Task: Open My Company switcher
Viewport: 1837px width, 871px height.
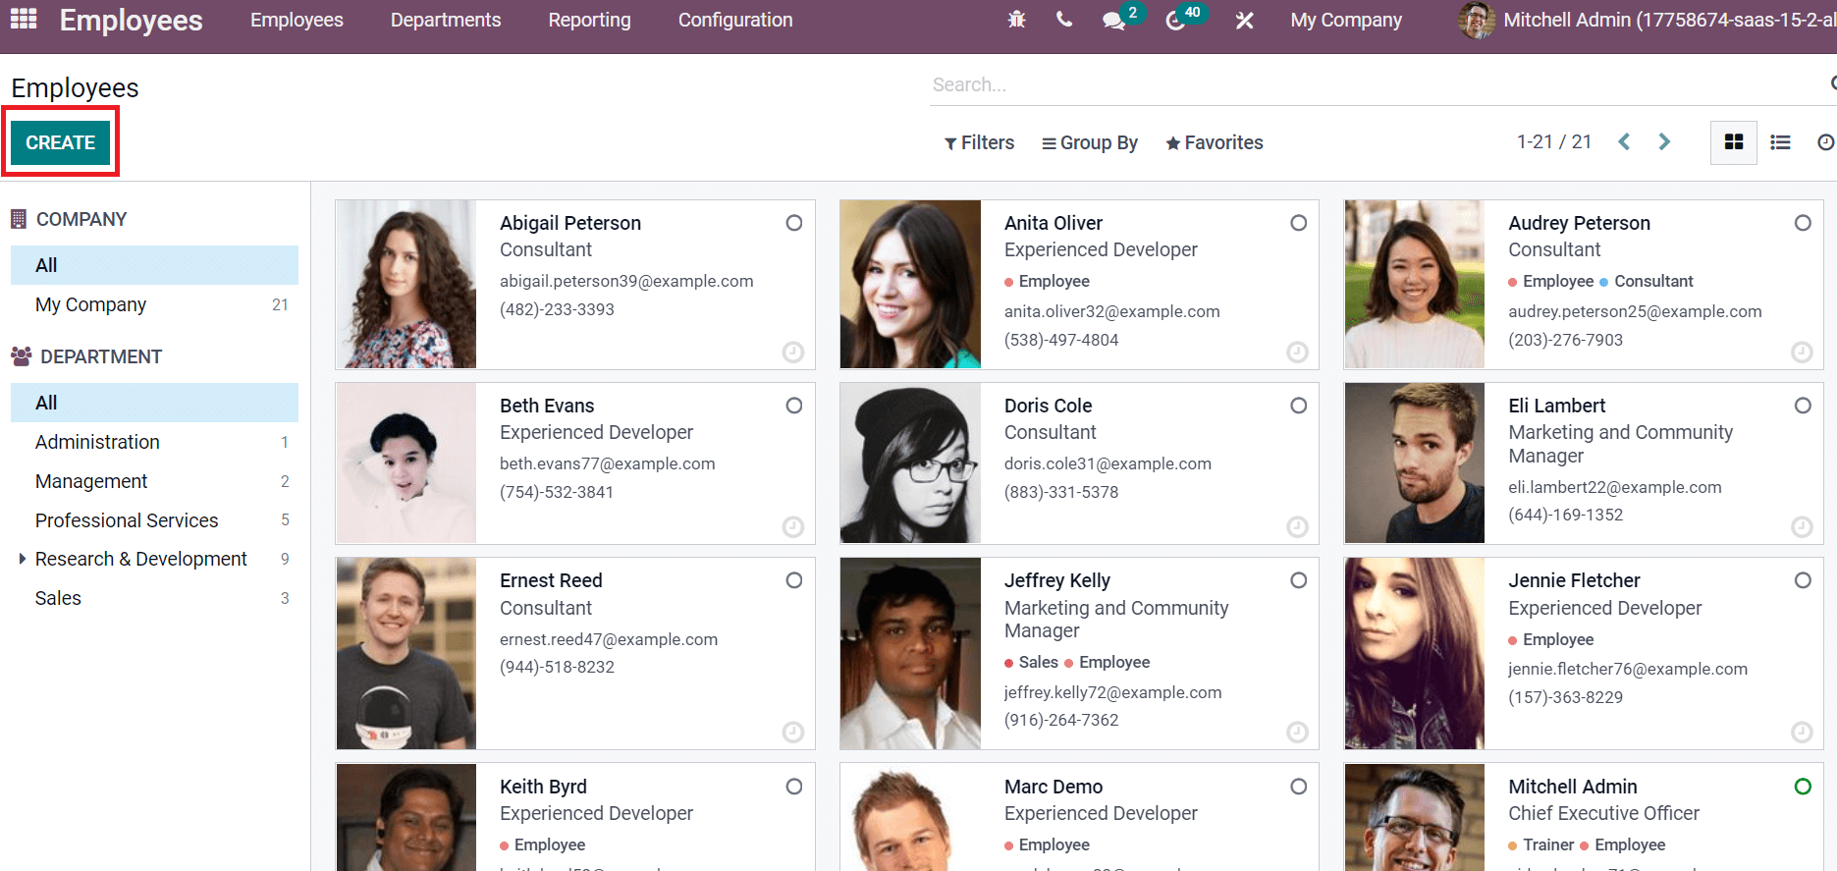Action: coord(1346,20)
